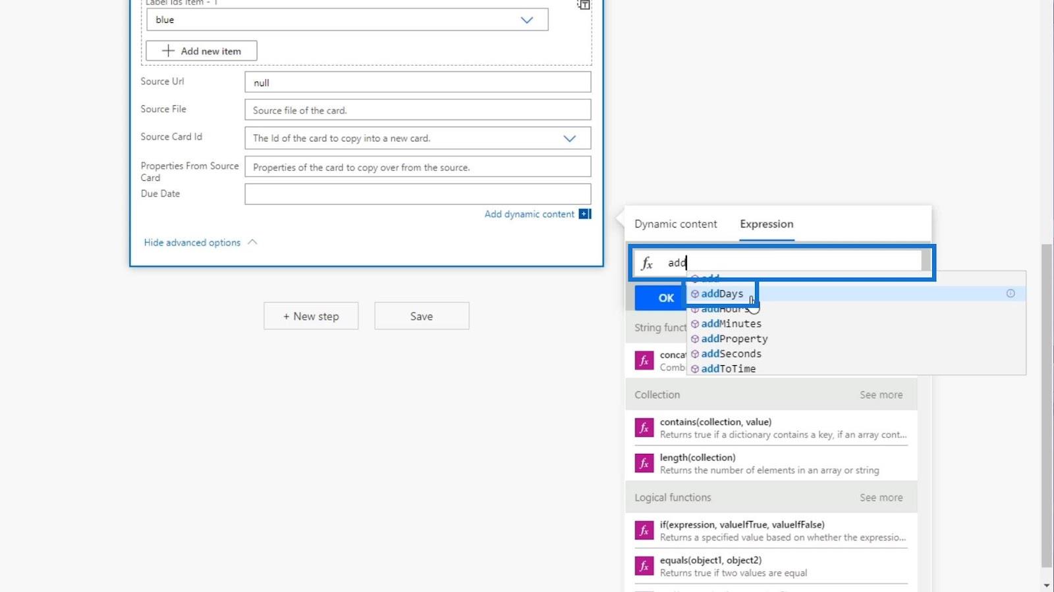Image resolution: width=1054 pixels, height=592 pixels.
Task: Click See more next to Collection
Action: click(881, 395)
